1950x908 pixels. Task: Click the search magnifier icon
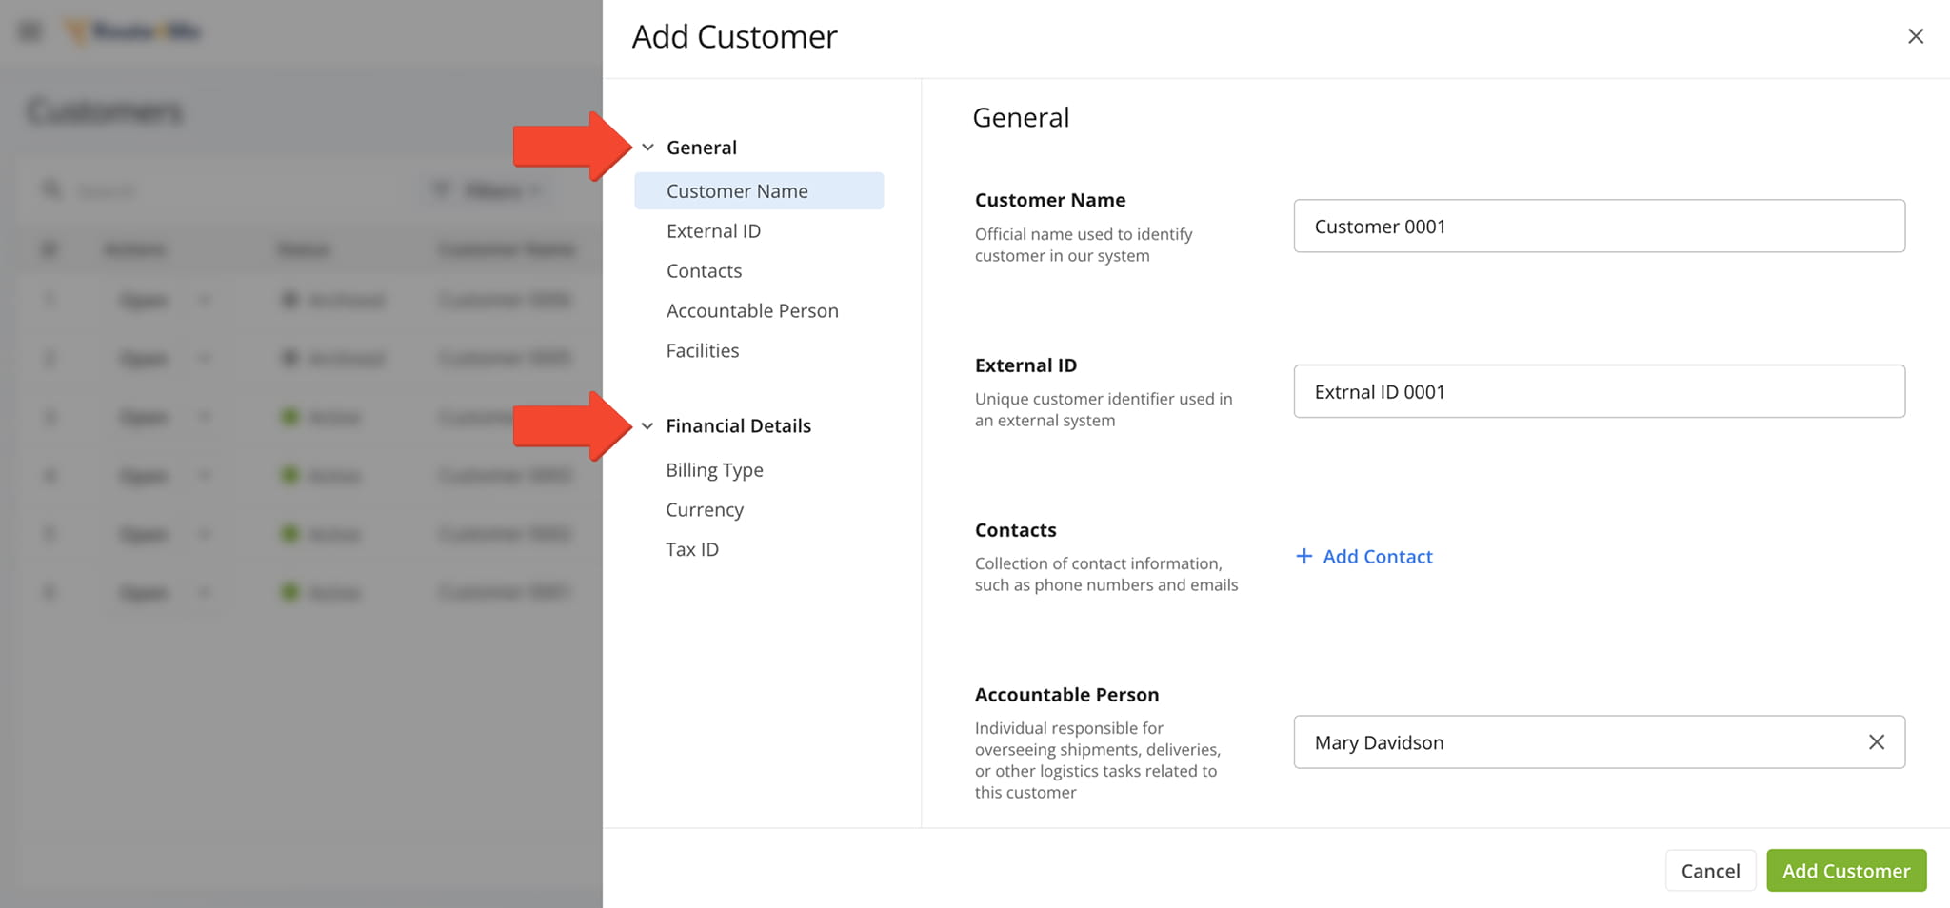click(51, 189)
